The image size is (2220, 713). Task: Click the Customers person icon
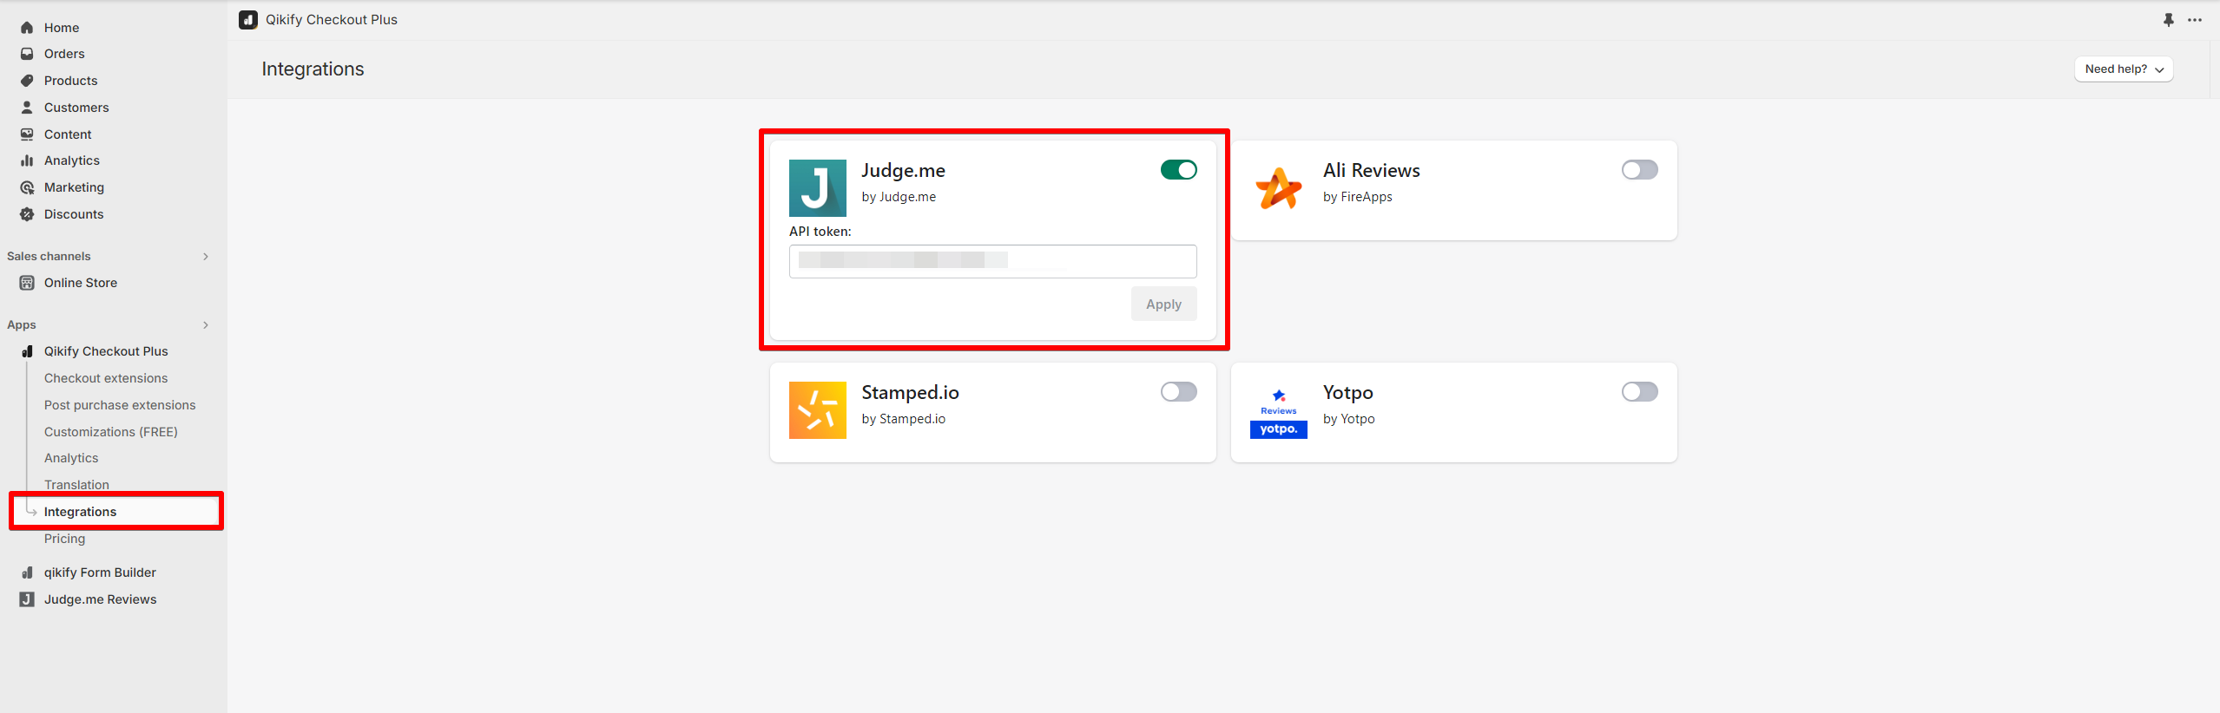(27, 108)
